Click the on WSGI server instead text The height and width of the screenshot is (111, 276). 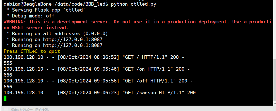pos(36,28)
